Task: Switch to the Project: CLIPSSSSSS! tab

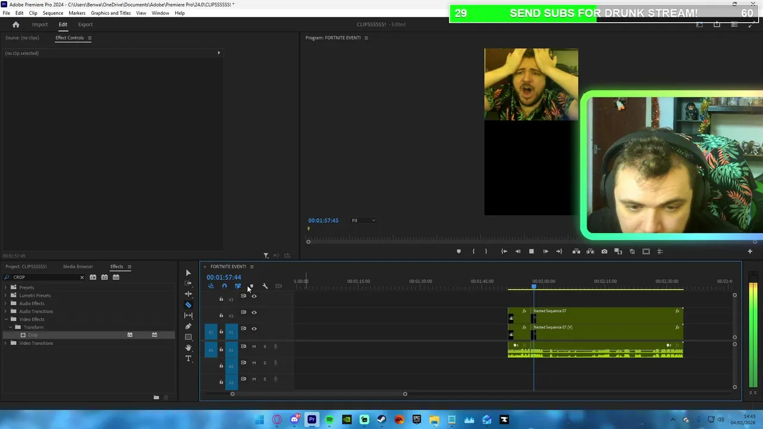Action: (26, 267)
